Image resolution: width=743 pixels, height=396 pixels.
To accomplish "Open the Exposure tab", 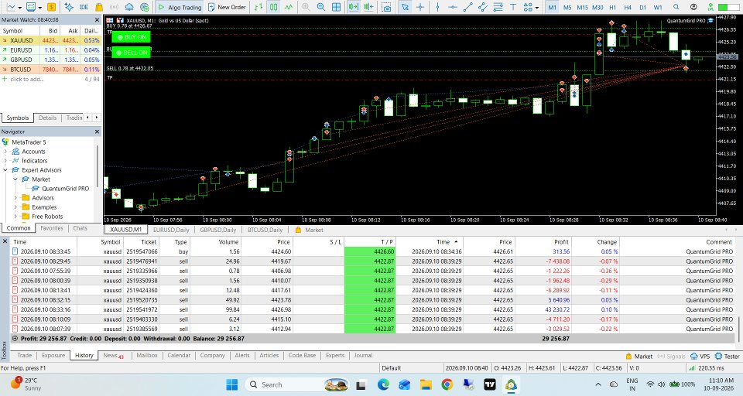I will click(x=53, y=355).
